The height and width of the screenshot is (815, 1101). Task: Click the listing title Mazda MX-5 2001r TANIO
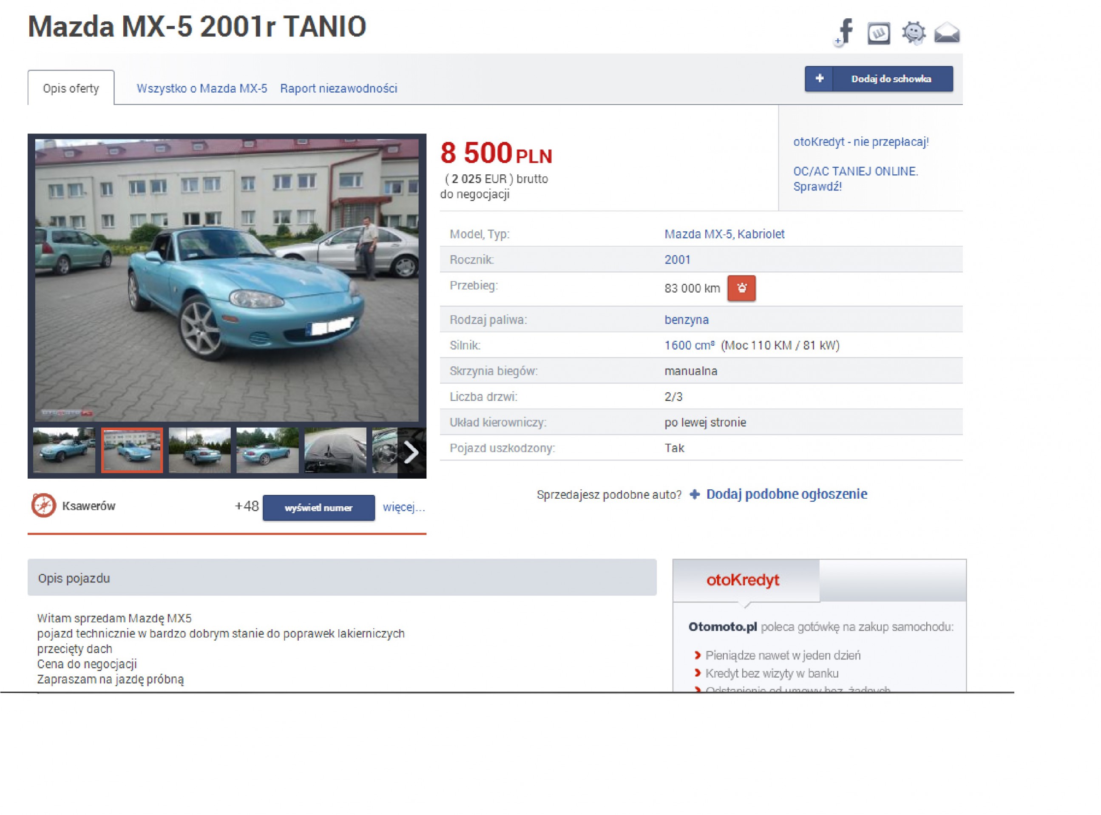(197, 27)
